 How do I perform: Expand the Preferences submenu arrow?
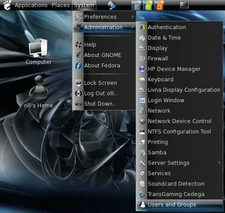coord(133,17)
